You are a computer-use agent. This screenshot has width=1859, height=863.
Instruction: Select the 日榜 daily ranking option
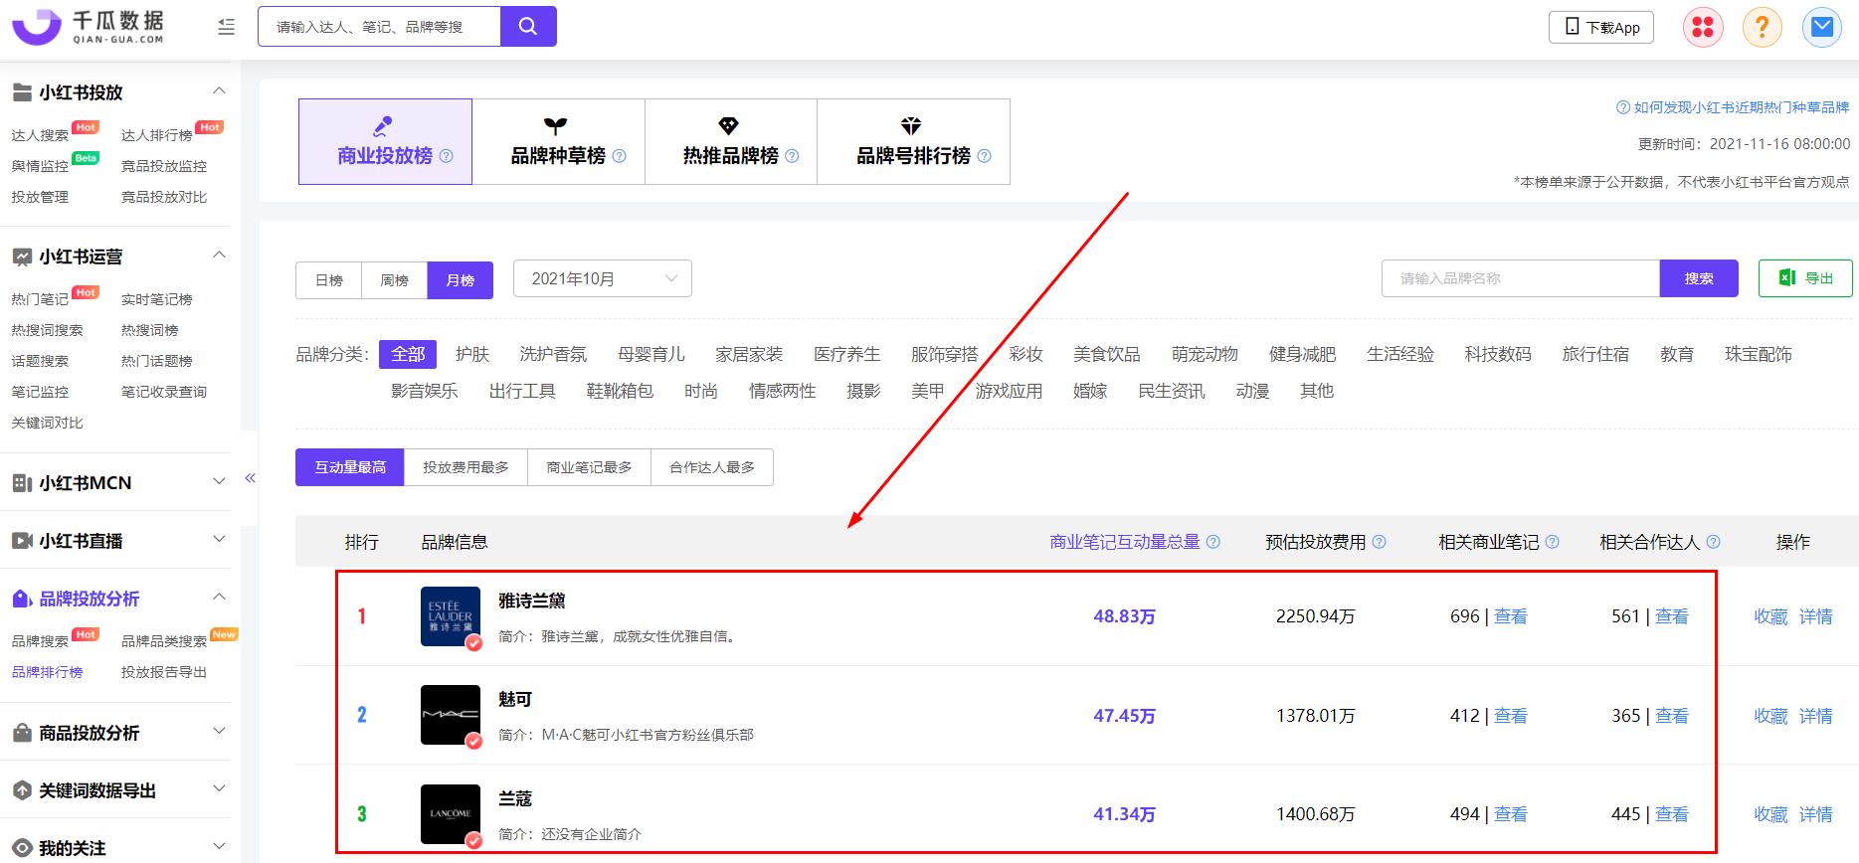point(329,280)
